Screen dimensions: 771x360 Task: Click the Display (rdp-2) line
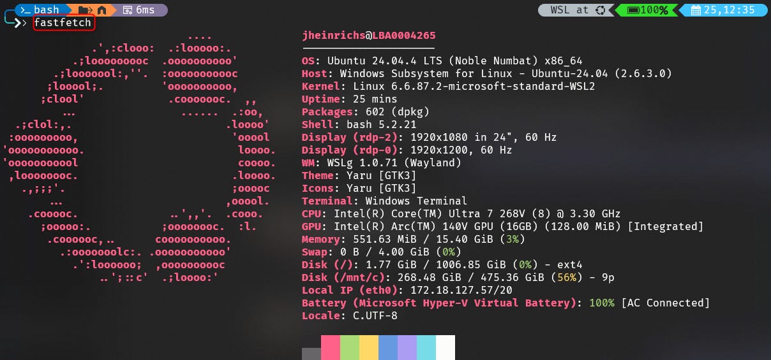pyautogui.click(x=429, y=138)
